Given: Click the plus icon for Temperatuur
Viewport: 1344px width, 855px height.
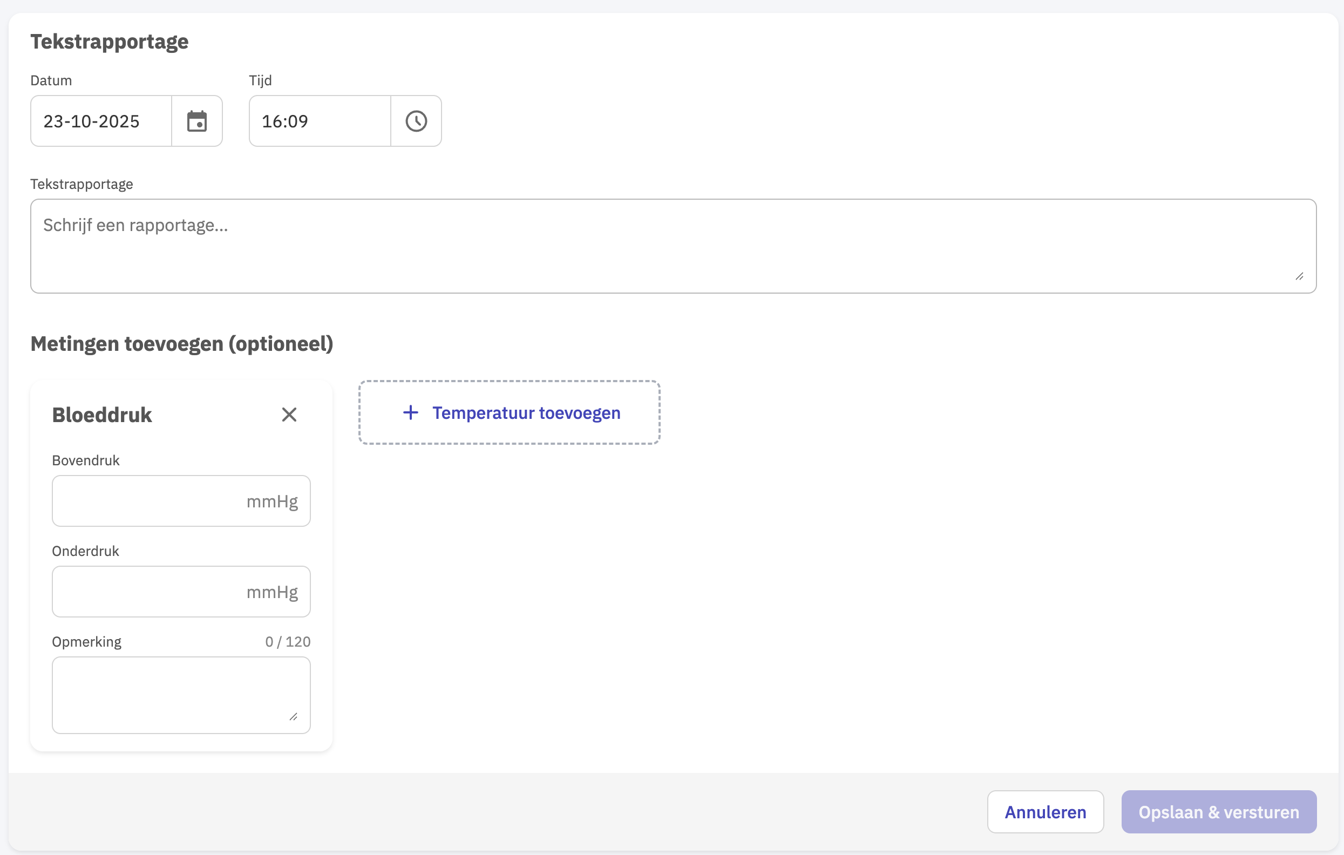Looking at the screenshot, I should click(x=411, y=413).
